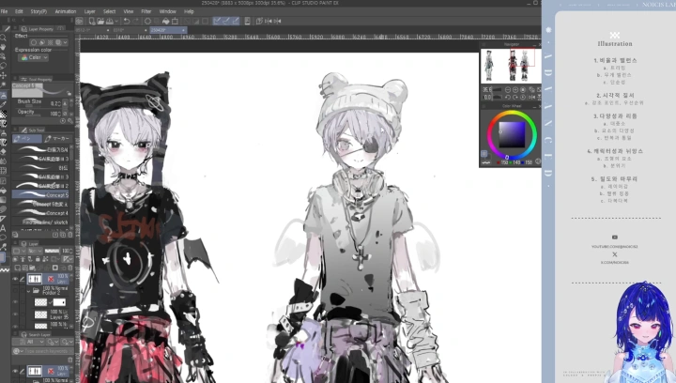
Task: Open the layer color dropdown in Layer panel
Action: click(19, 251)
